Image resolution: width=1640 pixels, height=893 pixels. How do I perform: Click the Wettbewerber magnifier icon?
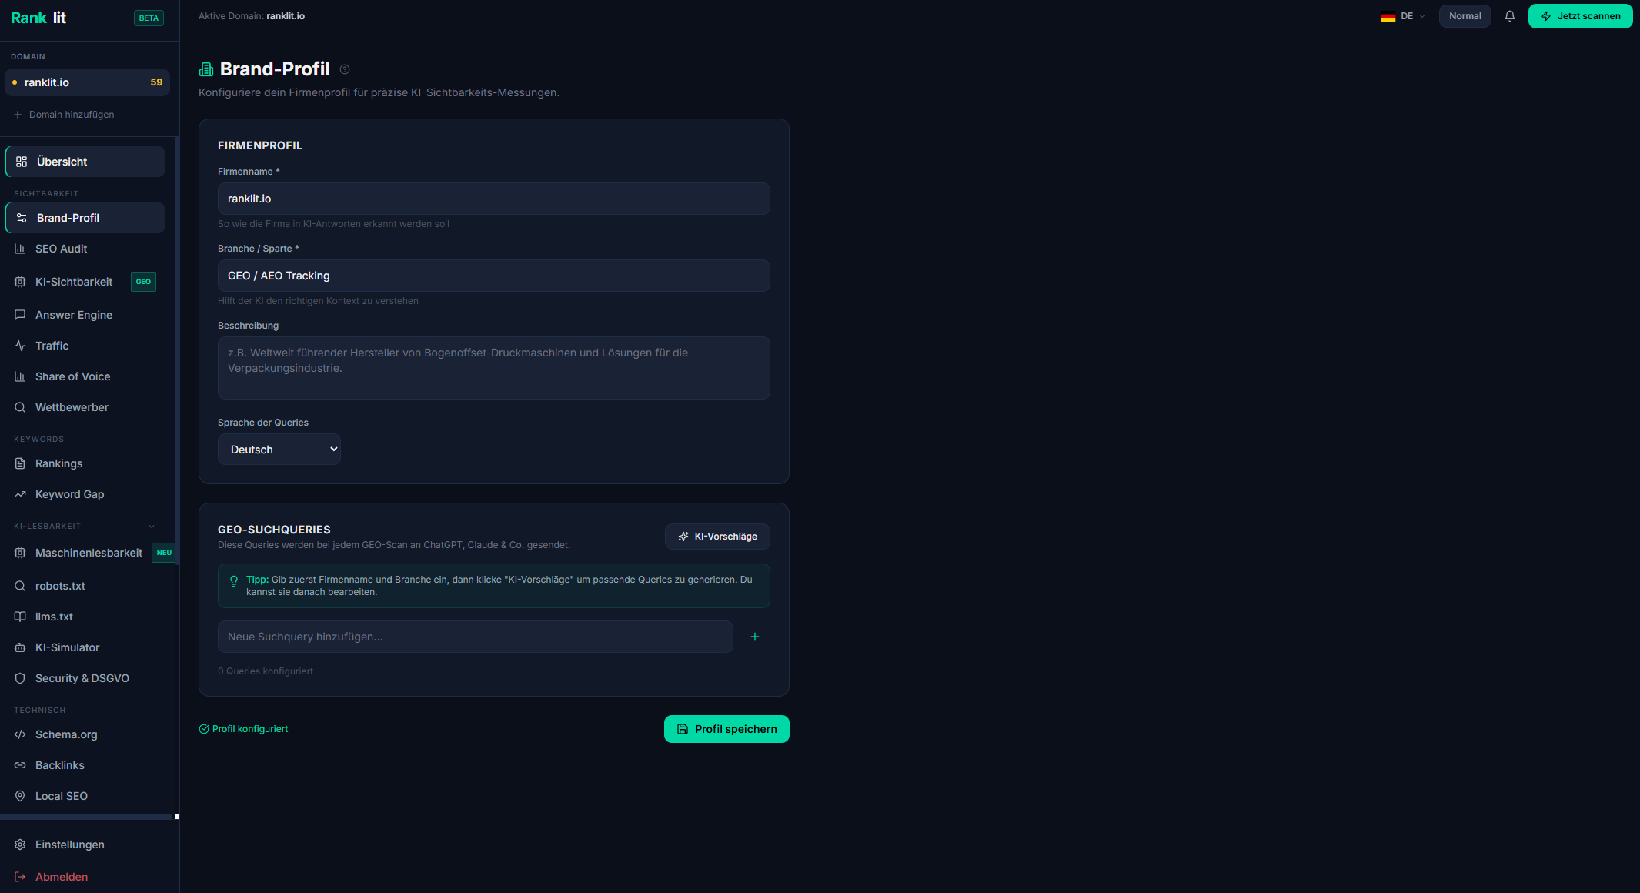pos(20,407)
